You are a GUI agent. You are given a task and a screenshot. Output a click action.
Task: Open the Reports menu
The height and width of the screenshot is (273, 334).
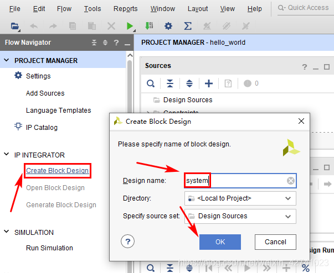pos(126,9)
